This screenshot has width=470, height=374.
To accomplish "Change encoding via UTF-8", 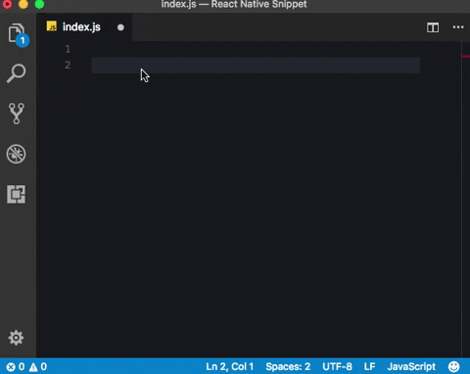I will tap(337, 367).
